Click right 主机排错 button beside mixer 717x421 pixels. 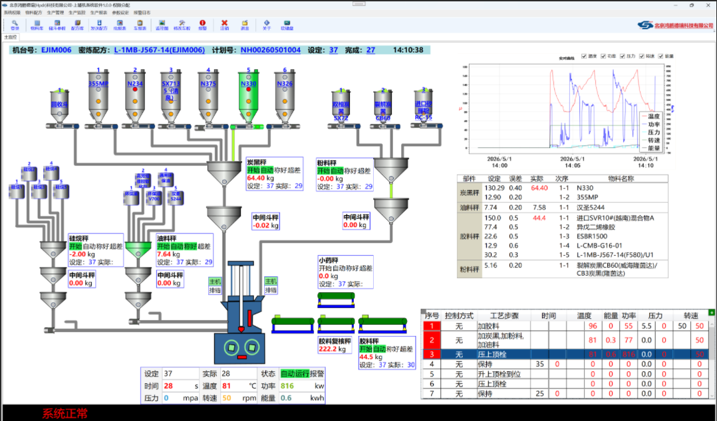tap(271, 286)
